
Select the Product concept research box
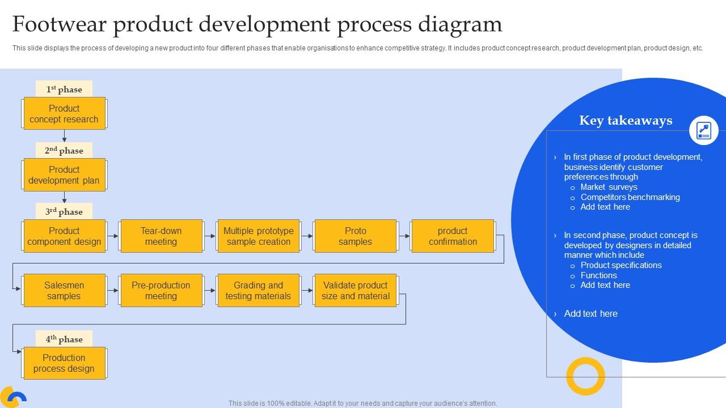64,113
